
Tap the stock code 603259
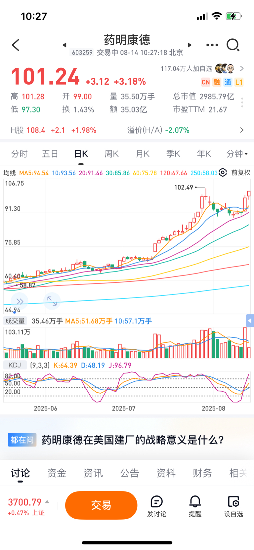point(82,53)
